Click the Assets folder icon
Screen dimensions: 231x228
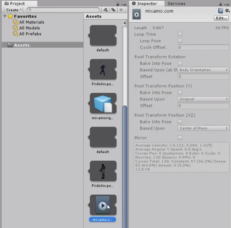coord(10,45)
